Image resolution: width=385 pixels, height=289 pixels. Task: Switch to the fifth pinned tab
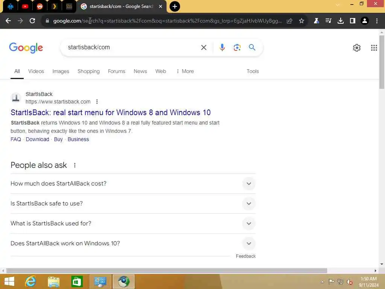(69, 6)
